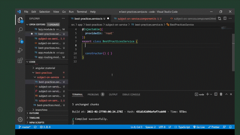Open the File menu
Screen dimensions: 240x135
pos(26,12)
